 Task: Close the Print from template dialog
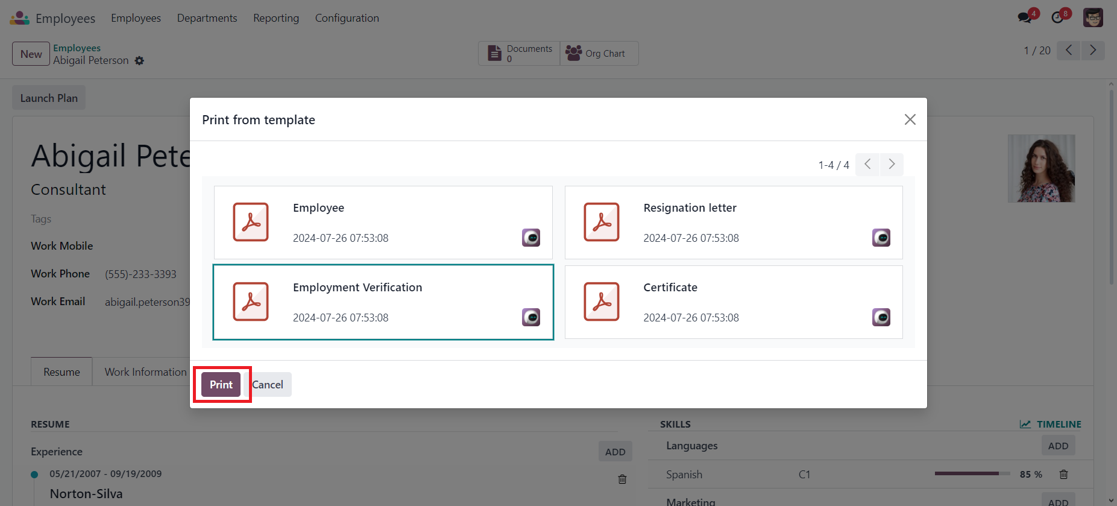pyautogui.click(x=910, y=119)
